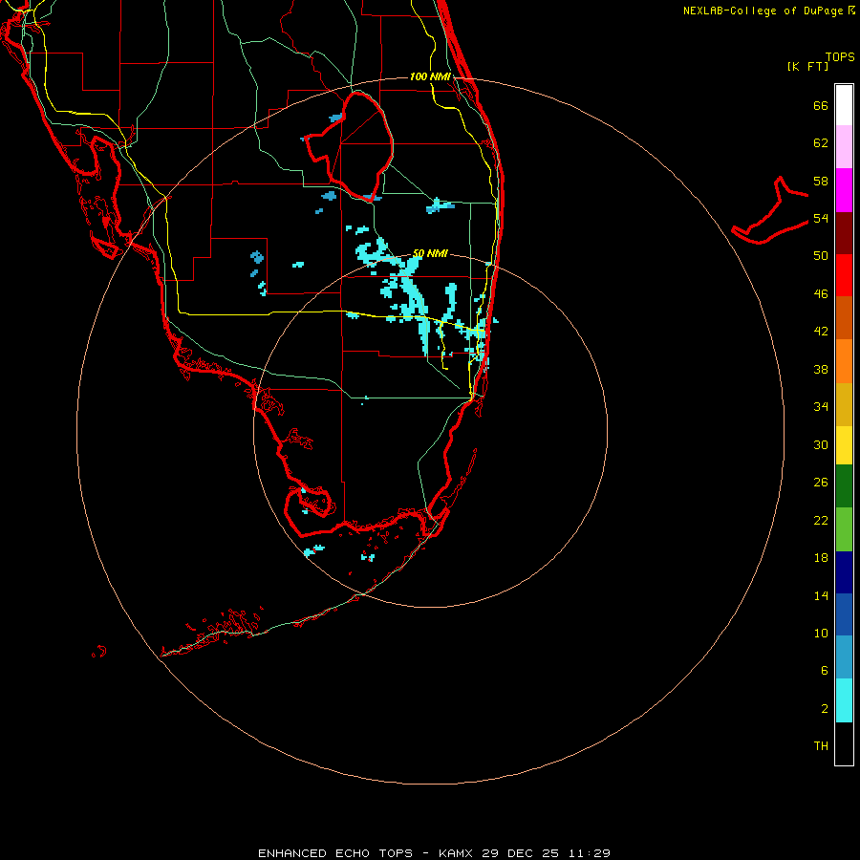Pick the dark orange legend swatch
Viewport: 860px width, 860px height.
click(844, 318)
